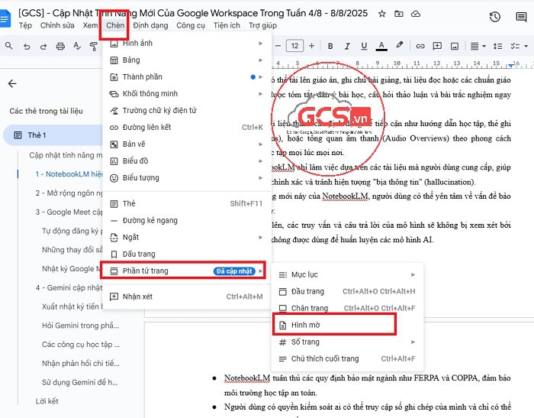This screenshot has height=418, width=534.
Task: Star this document with the star icon
Action: click(x=381, y=14)
